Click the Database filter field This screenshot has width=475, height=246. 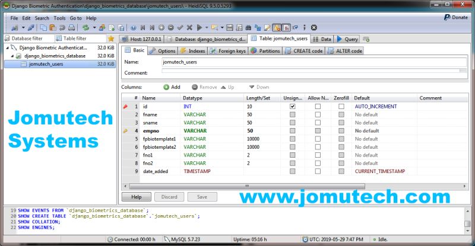(29, 39)
